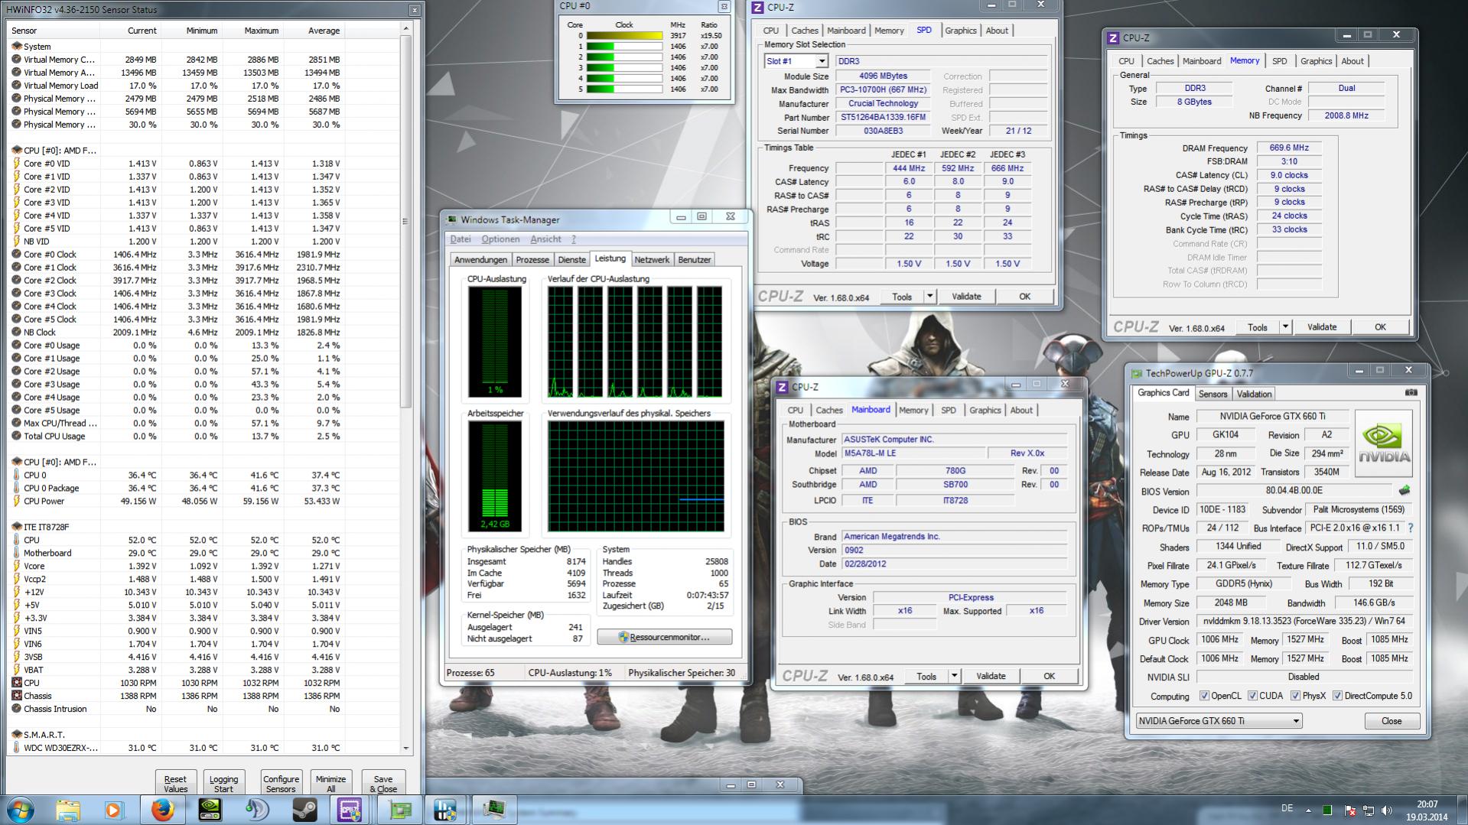Viewport: 1468px width, 825px height.
Task: Open Windows Explorer from the taskbar
Action: (x=68, y=810)
